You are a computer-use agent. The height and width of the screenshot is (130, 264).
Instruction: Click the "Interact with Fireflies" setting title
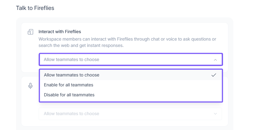pos(60,32)
